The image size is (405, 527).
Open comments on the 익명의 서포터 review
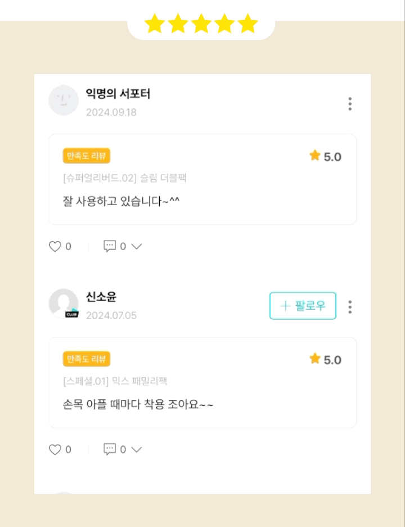110,246
